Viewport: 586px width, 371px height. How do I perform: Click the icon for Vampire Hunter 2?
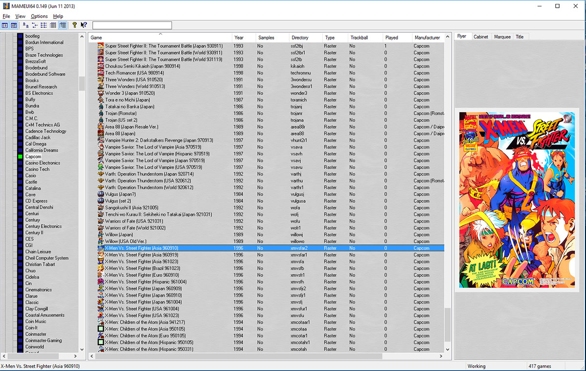[x=101, y=140]
